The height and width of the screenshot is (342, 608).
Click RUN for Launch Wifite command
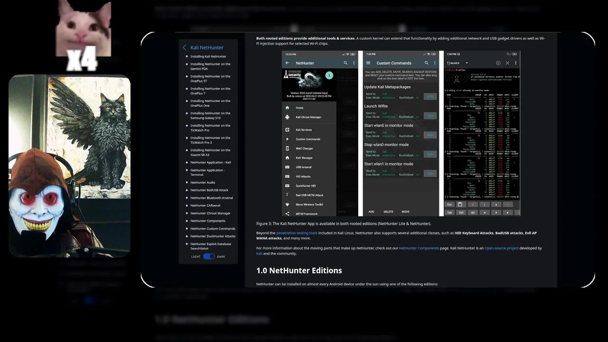click(x=430, y=115)
